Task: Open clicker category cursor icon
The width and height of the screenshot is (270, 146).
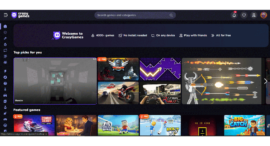Action: tap(5, 113)
